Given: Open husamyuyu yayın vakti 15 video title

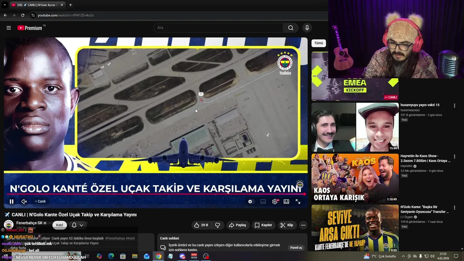Looking at the screenshot, I should (420, 105).
